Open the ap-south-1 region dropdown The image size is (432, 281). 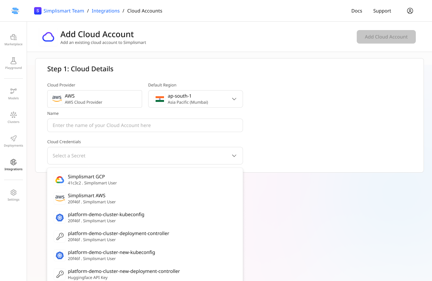195,99
